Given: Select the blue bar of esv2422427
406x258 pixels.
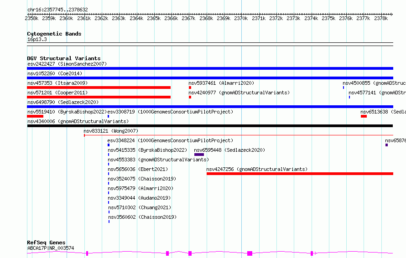Looking at the screenshot, I should [x=210, y=68].
